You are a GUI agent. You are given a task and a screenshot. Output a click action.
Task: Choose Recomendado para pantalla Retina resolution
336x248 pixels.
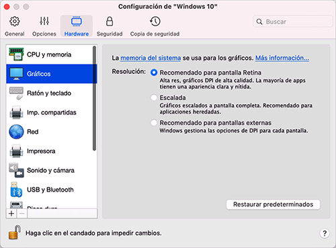pyautogui.click(x=154, y=73)
